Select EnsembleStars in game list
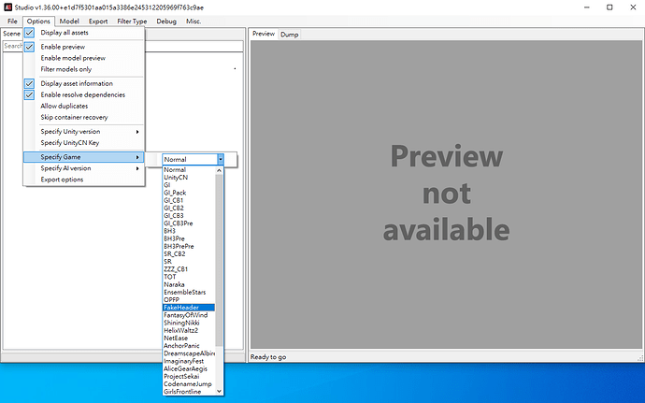 189,293
